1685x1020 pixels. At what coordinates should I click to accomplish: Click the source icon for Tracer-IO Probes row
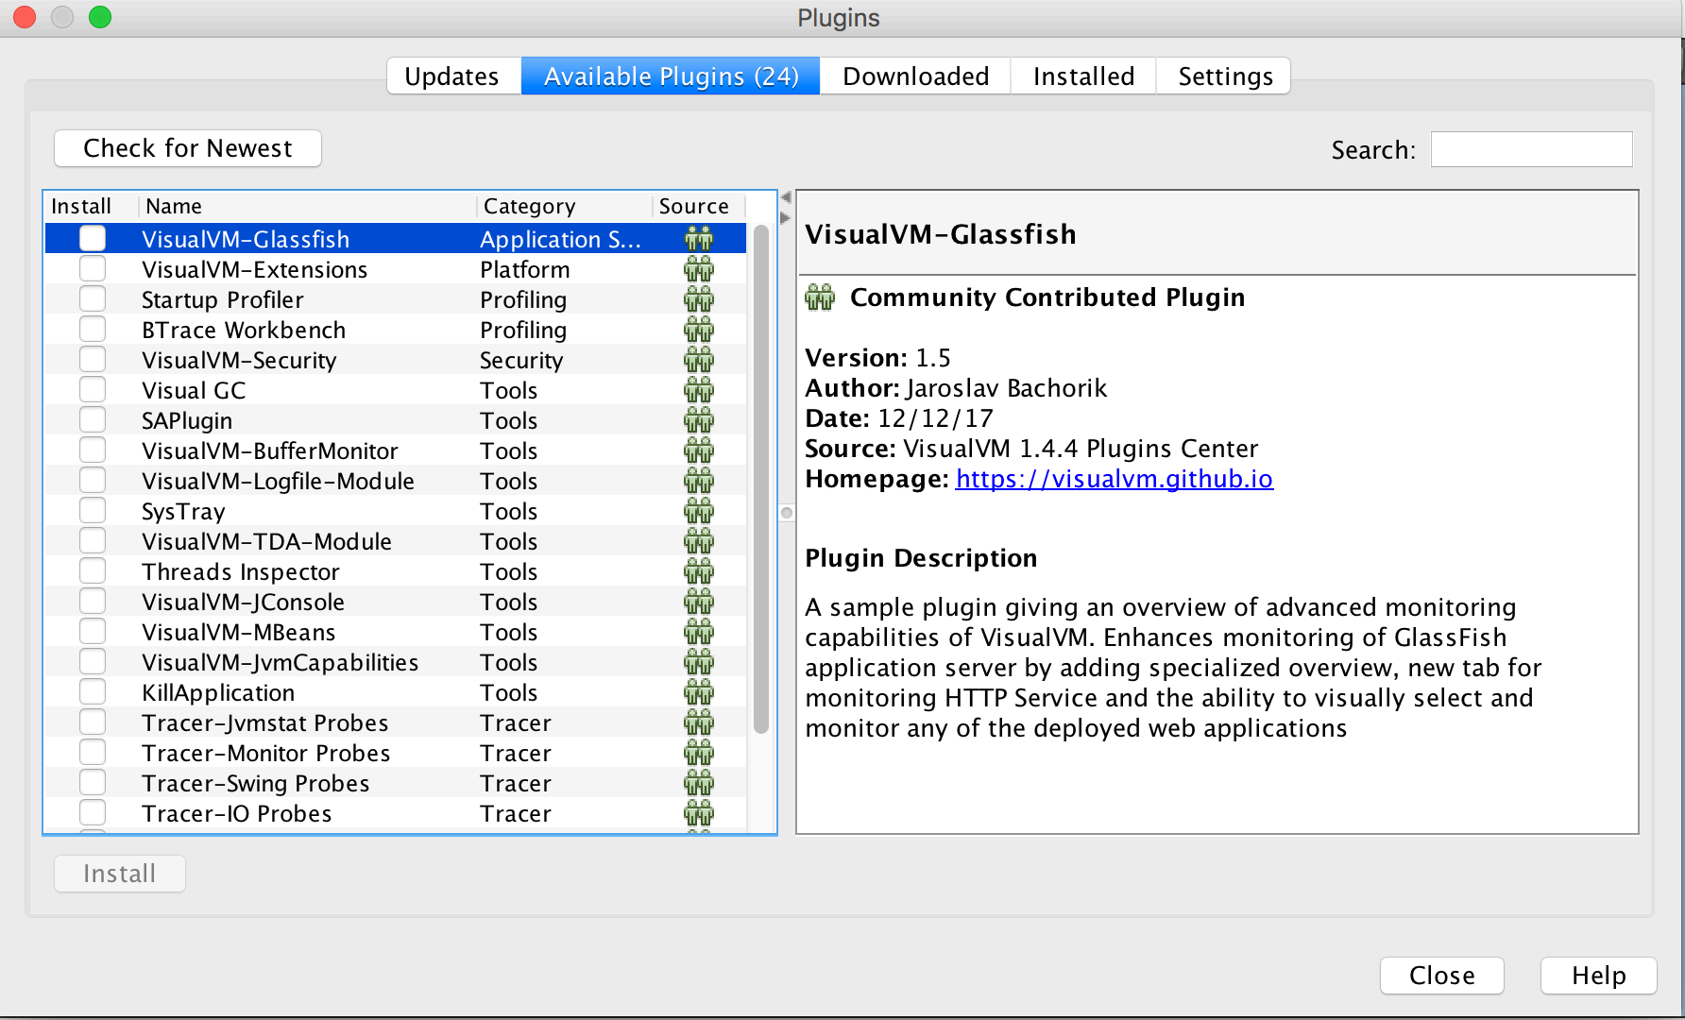click(x=699, y=813)
